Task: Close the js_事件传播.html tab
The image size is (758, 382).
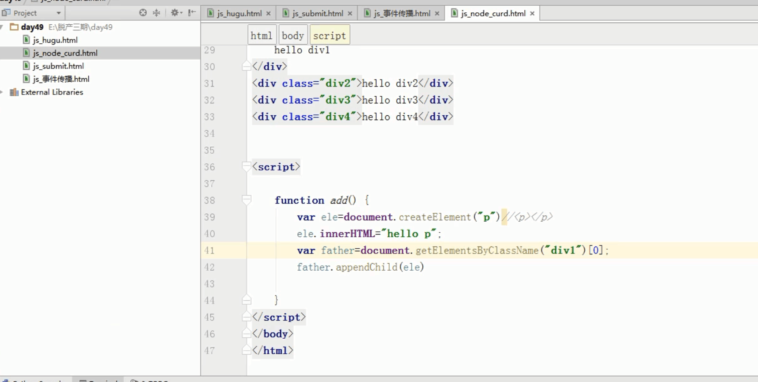Action: [437, 14]
